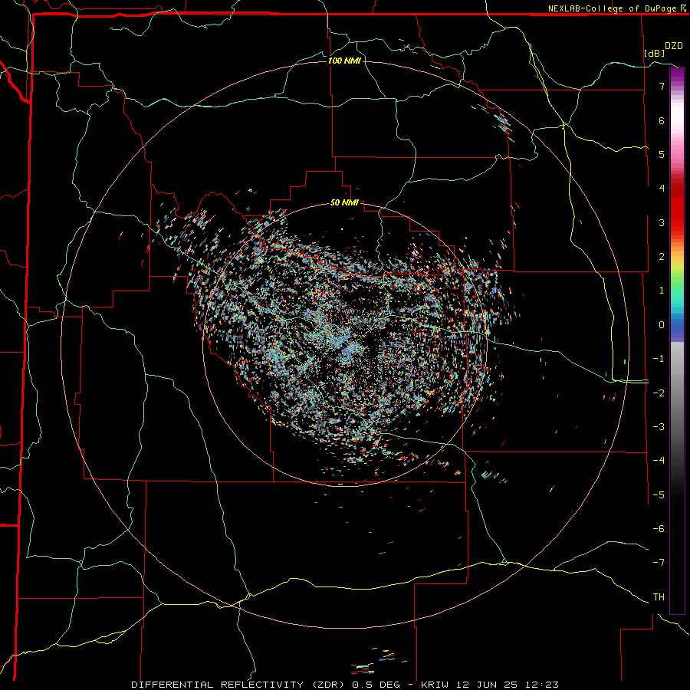The image size is (690, 690).
Task: Click the TH threshold label on scale
Action: coord(659,597)
